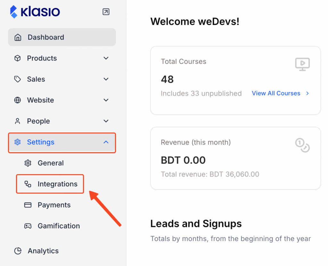Viewport: 328px width, 266px height.
Task: Click the Gamification gamepad icon
Action: point(28,226)
